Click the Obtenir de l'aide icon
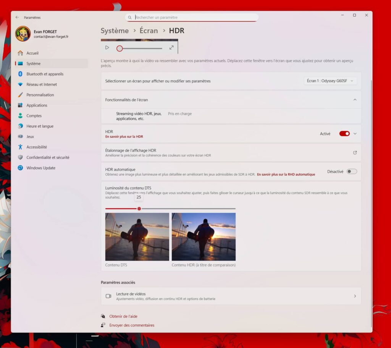391x348 pixels. 103,317
